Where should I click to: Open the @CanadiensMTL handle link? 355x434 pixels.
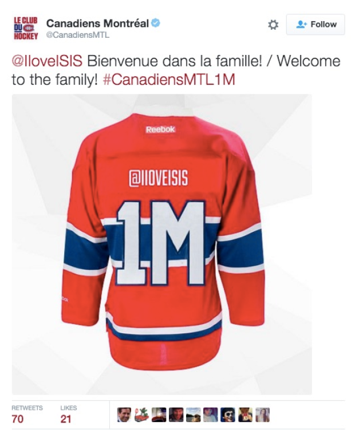(78, 35)
